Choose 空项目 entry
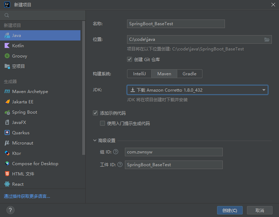The image size is (279, 217). (40, 66)
